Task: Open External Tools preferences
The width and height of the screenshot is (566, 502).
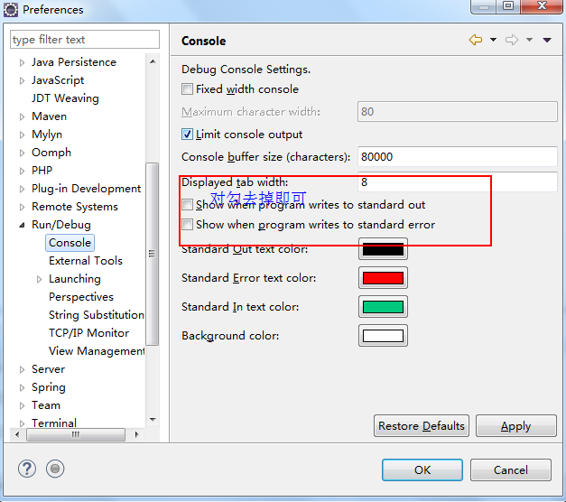Action: (x=86, y=261)
